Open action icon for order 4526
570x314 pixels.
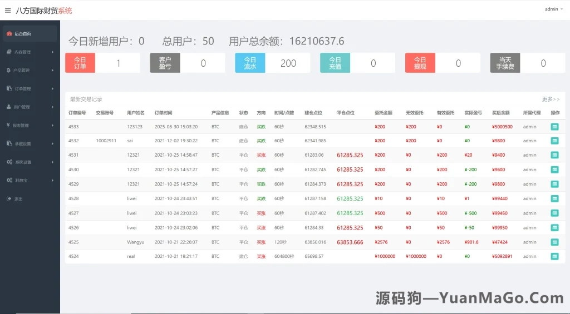pyautogui.click(x=555, y=228)
